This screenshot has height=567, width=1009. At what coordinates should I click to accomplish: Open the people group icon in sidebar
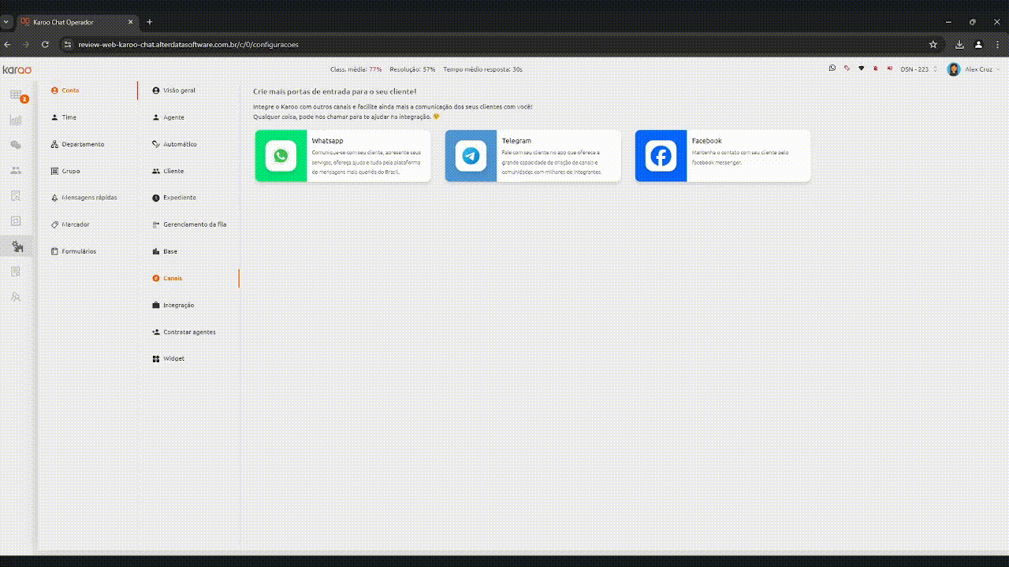(x=16, y=170)
